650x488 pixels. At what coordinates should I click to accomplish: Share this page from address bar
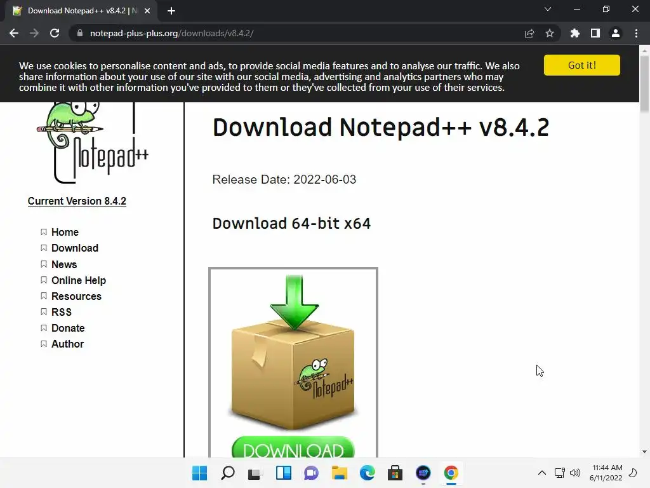(x=529, y=33)
